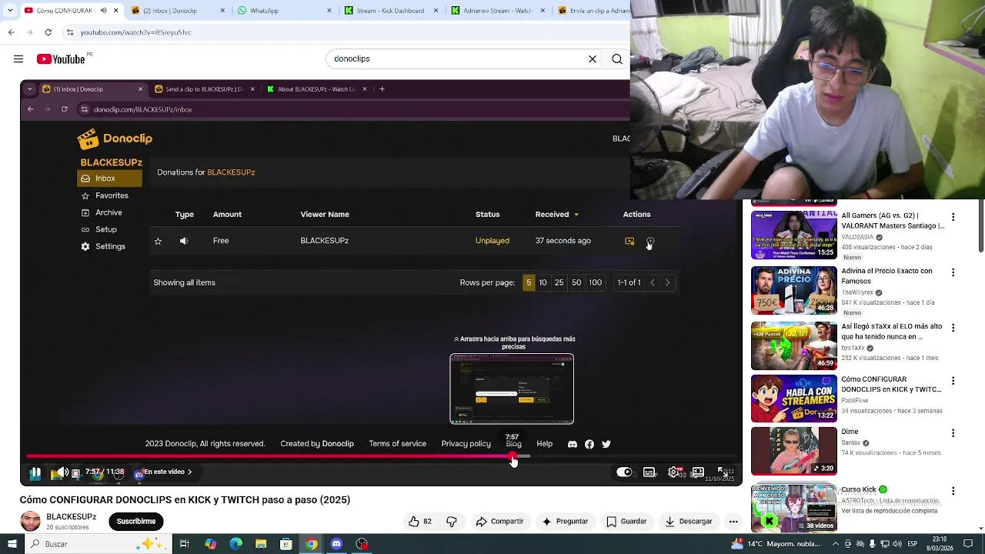The image size is (985, 554).
Task: Expand the 'En este video' chapters chevron
Action: click(190, 472)
